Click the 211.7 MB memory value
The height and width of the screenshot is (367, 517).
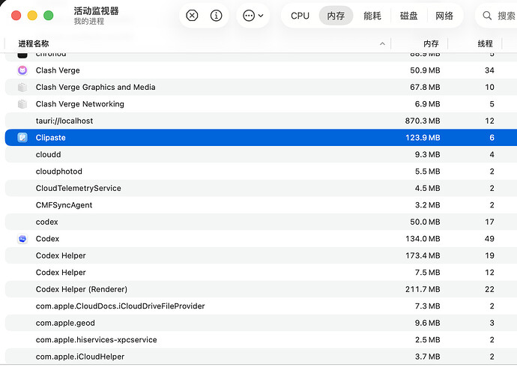coord(423,289)
